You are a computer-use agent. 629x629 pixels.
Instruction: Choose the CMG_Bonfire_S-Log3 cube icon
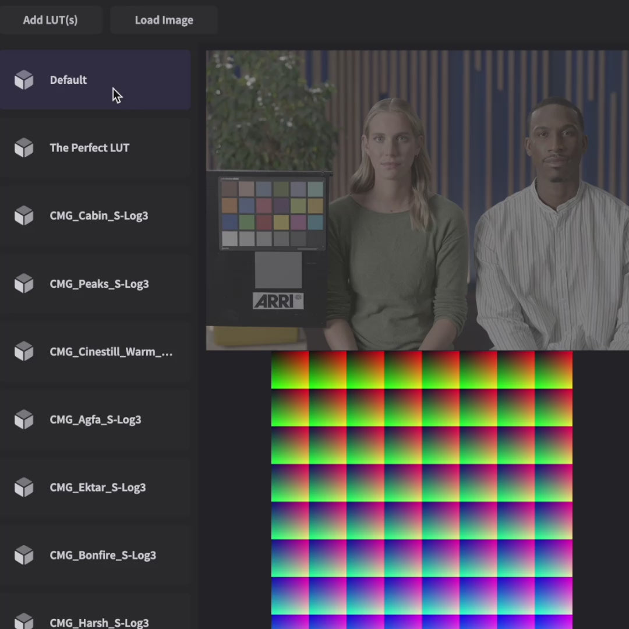(x=24, y=555)
